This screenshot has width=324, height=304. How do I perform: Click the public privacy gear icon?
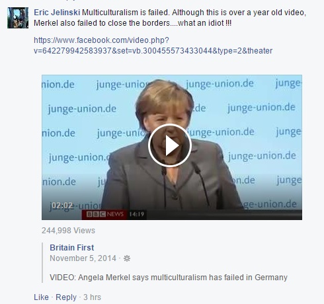[x=127, y=258]
